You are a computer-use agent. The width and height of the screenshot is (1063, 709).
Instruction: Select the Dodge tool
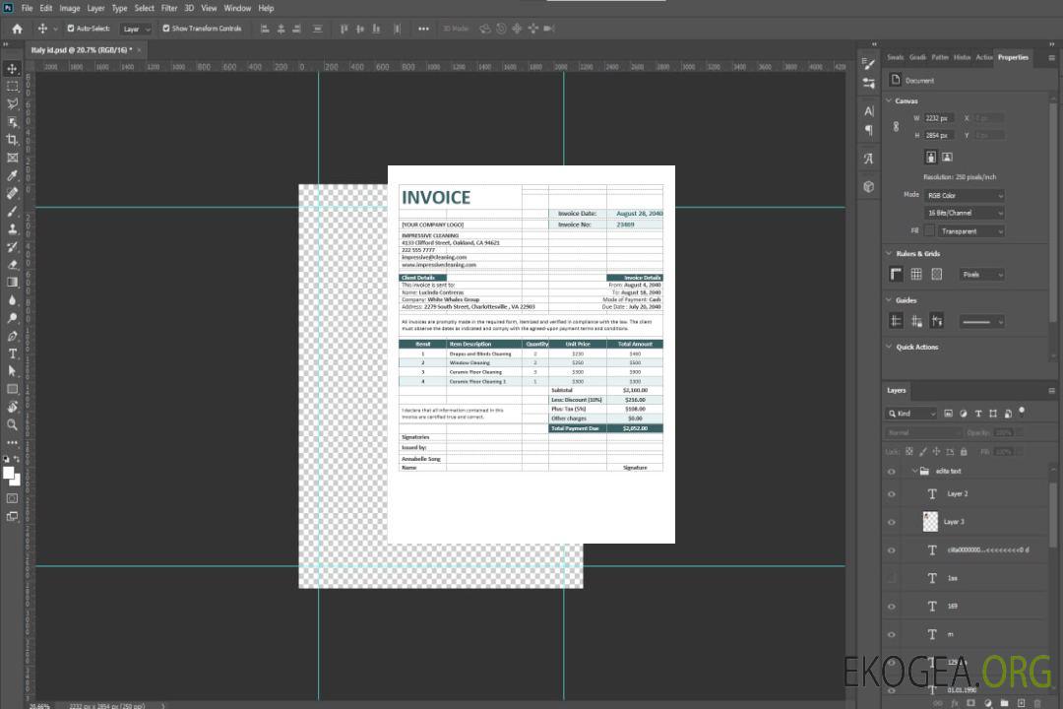[x=12, y=317]
